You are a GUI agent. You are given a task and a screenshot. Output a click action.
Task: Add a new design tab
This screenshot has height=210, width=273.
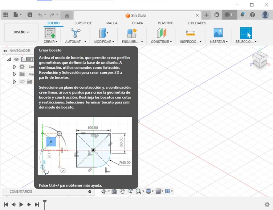(206, 15)
